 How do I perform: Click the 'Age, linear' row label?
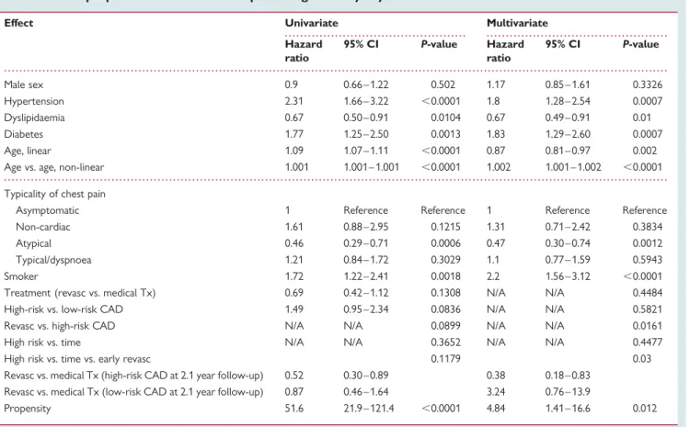point(28,151)
